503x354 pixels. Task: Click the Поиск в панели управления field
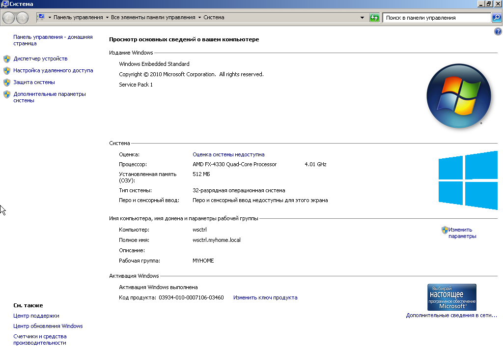pyautogui.click(x=436, y=18)
